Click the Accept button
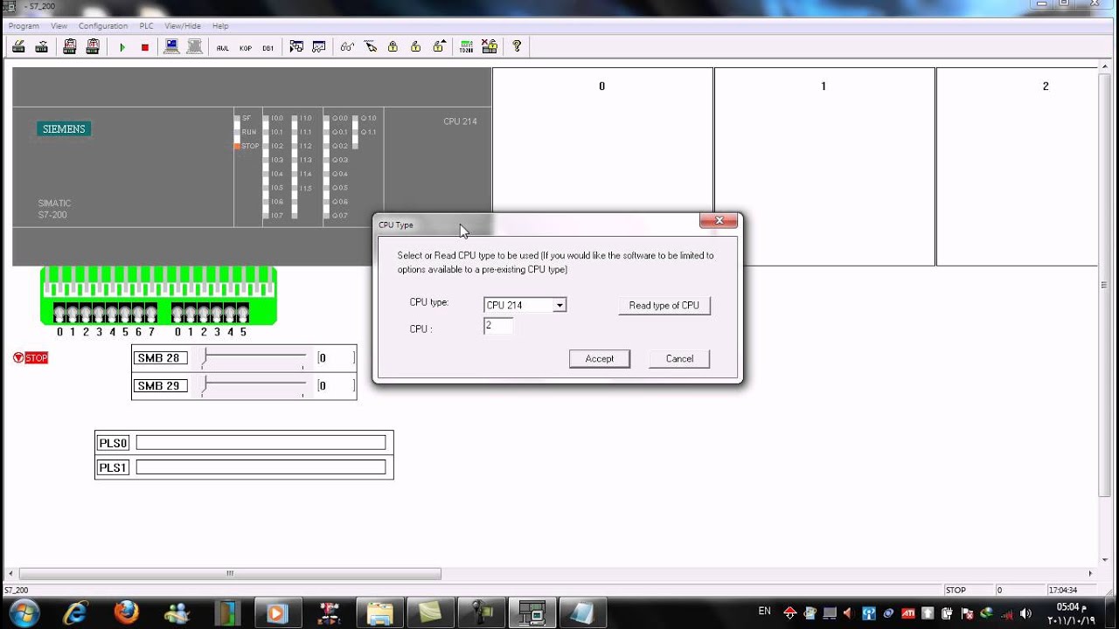This screenshot has width=1119, height=629. pos(600,359)
